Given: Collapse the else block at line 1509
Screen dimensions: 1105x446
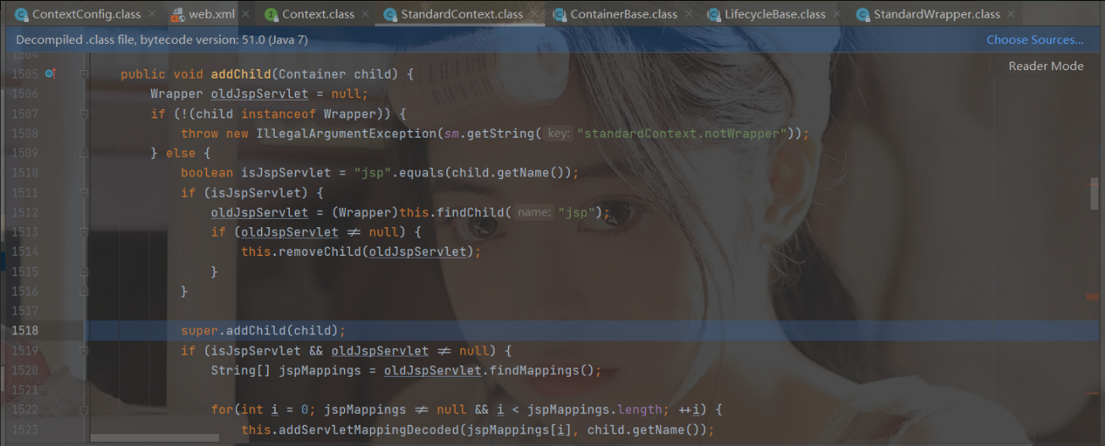Looking at the screenshot, I should (85, 153).
